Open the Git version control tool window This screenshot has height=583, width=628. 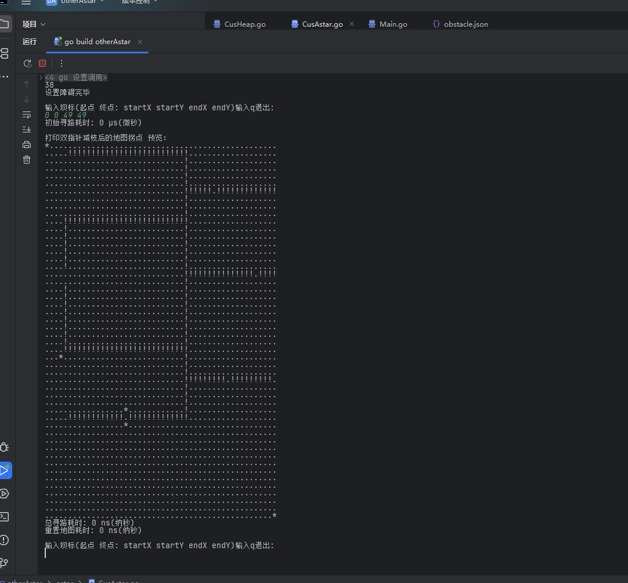(x=5, y=563)
